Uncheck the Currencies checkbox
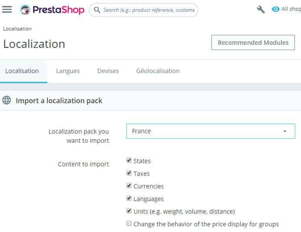Viewport: 301px width, 232px height. pyautogui.click(x=129, y=185)
